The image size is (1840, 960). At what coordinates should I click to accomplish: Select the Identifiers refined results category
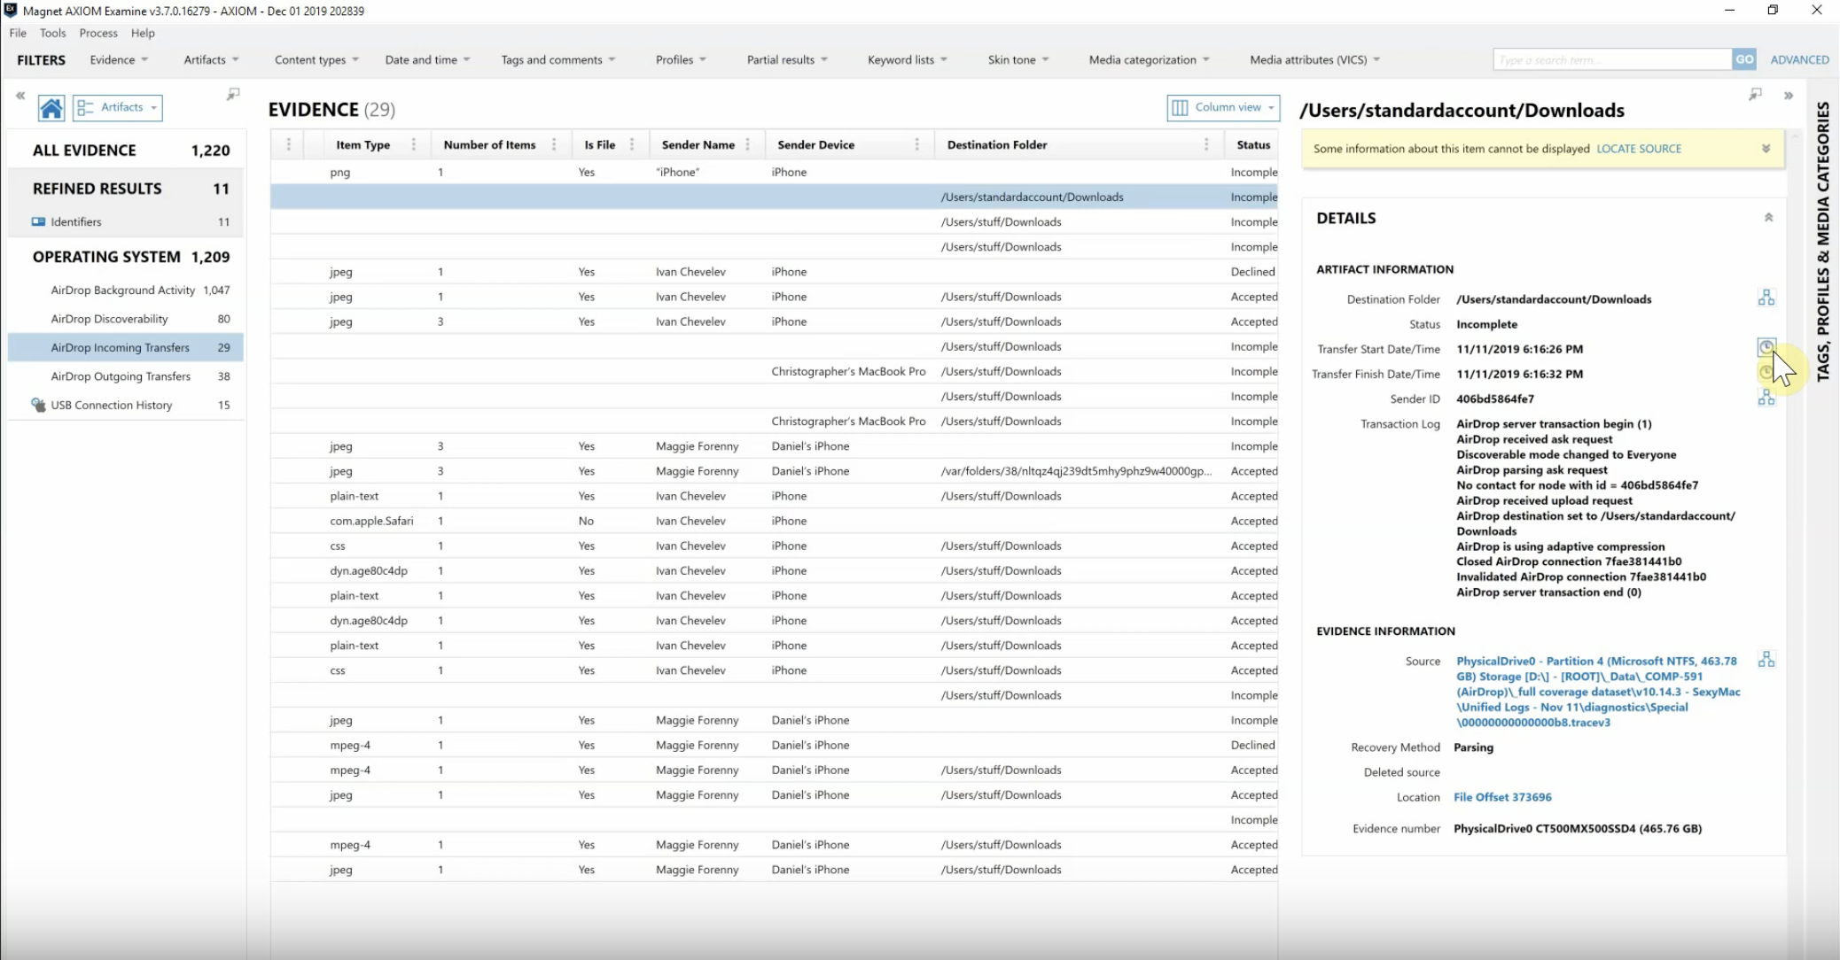click(x=126, y=221)
